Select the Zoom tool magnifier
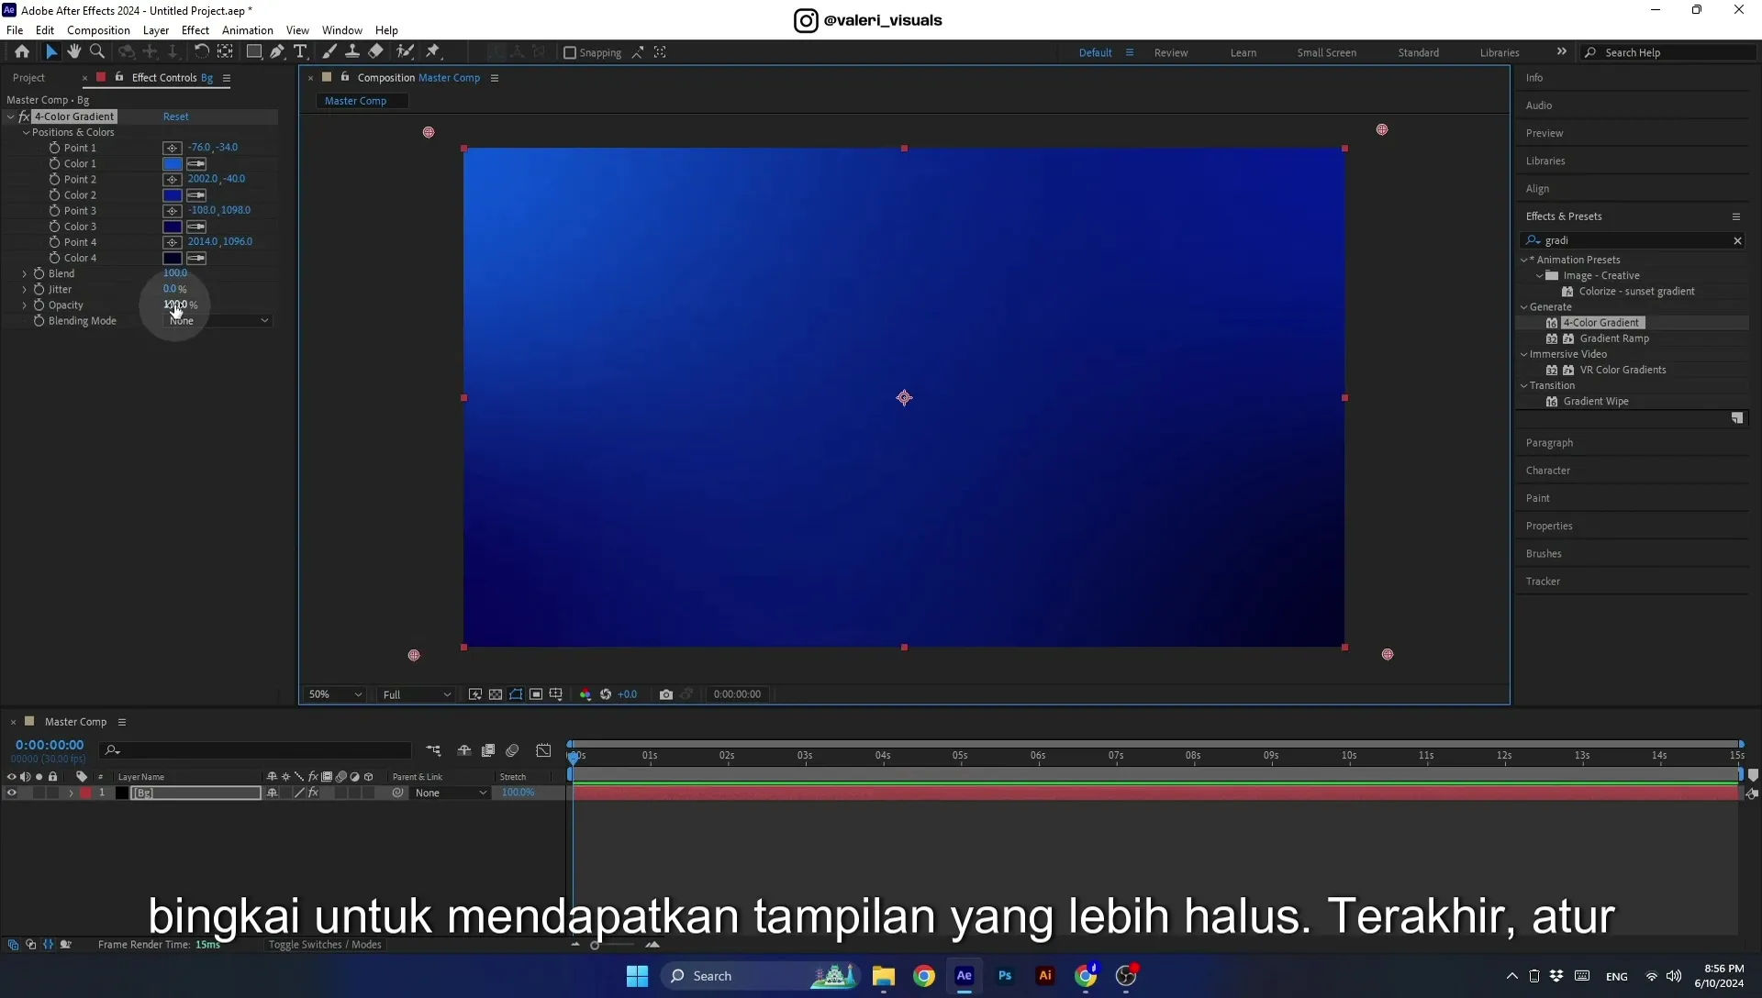The height and width of the screenshot is (998, 1762). [x=97, y=52]
